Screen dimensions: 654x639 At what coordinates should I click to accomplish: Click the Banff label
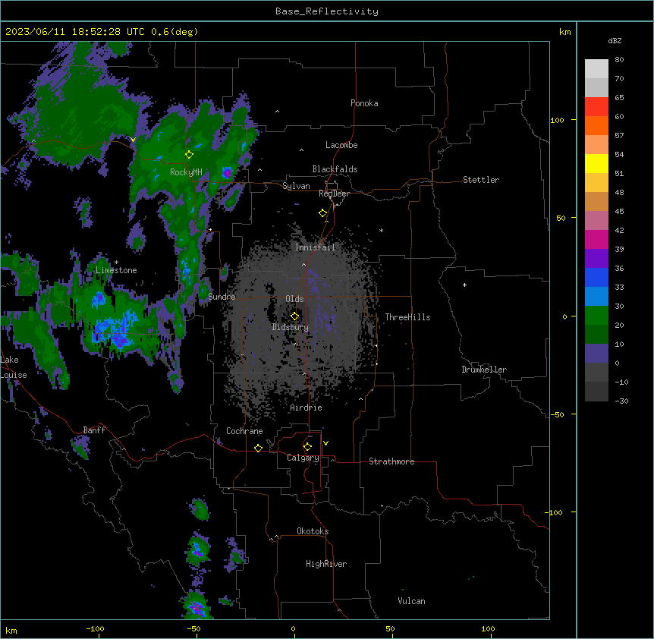(94, 430)
